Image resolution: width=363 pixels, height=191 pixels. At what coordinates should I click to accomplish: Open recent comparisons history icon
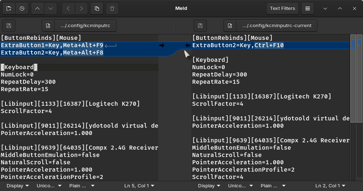[x=22, y=8]
